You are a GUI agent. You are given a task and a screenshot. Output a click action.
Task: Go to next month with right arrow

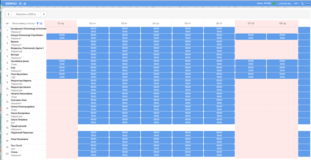tap(44, 14)
